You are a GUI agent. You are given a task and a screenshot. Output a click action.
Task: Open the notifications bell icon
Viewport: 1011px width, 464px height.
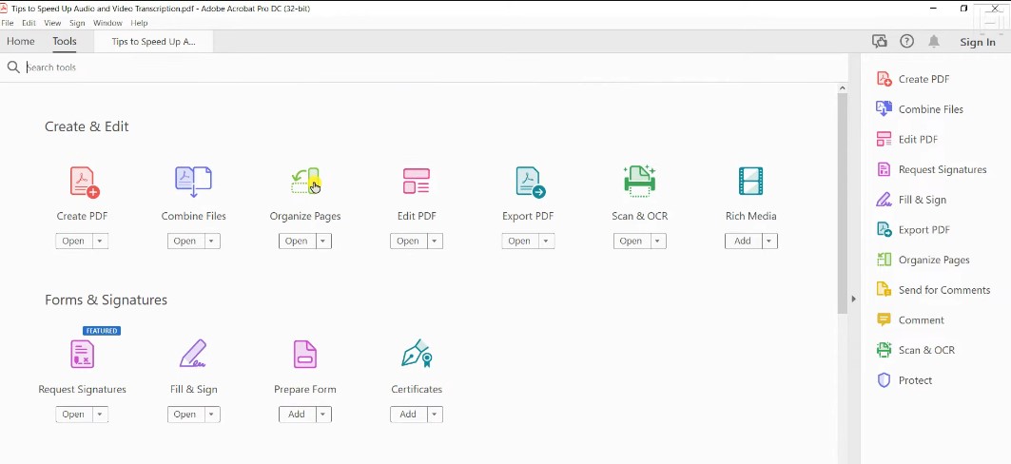[x=934, y=42]
